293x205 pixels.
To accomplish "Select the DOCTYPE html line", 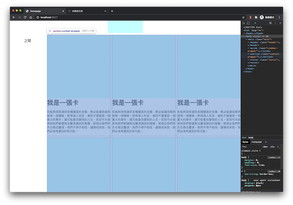I will pyautogui.click(x=253, y=27).
